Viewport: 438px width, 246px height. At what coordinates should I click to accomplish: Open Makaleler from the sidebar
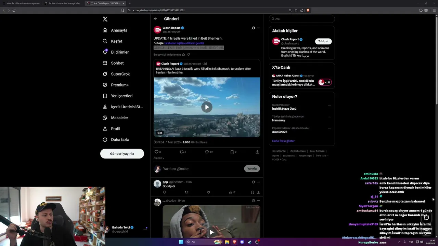pyautogui.click(x=115, y=118)
